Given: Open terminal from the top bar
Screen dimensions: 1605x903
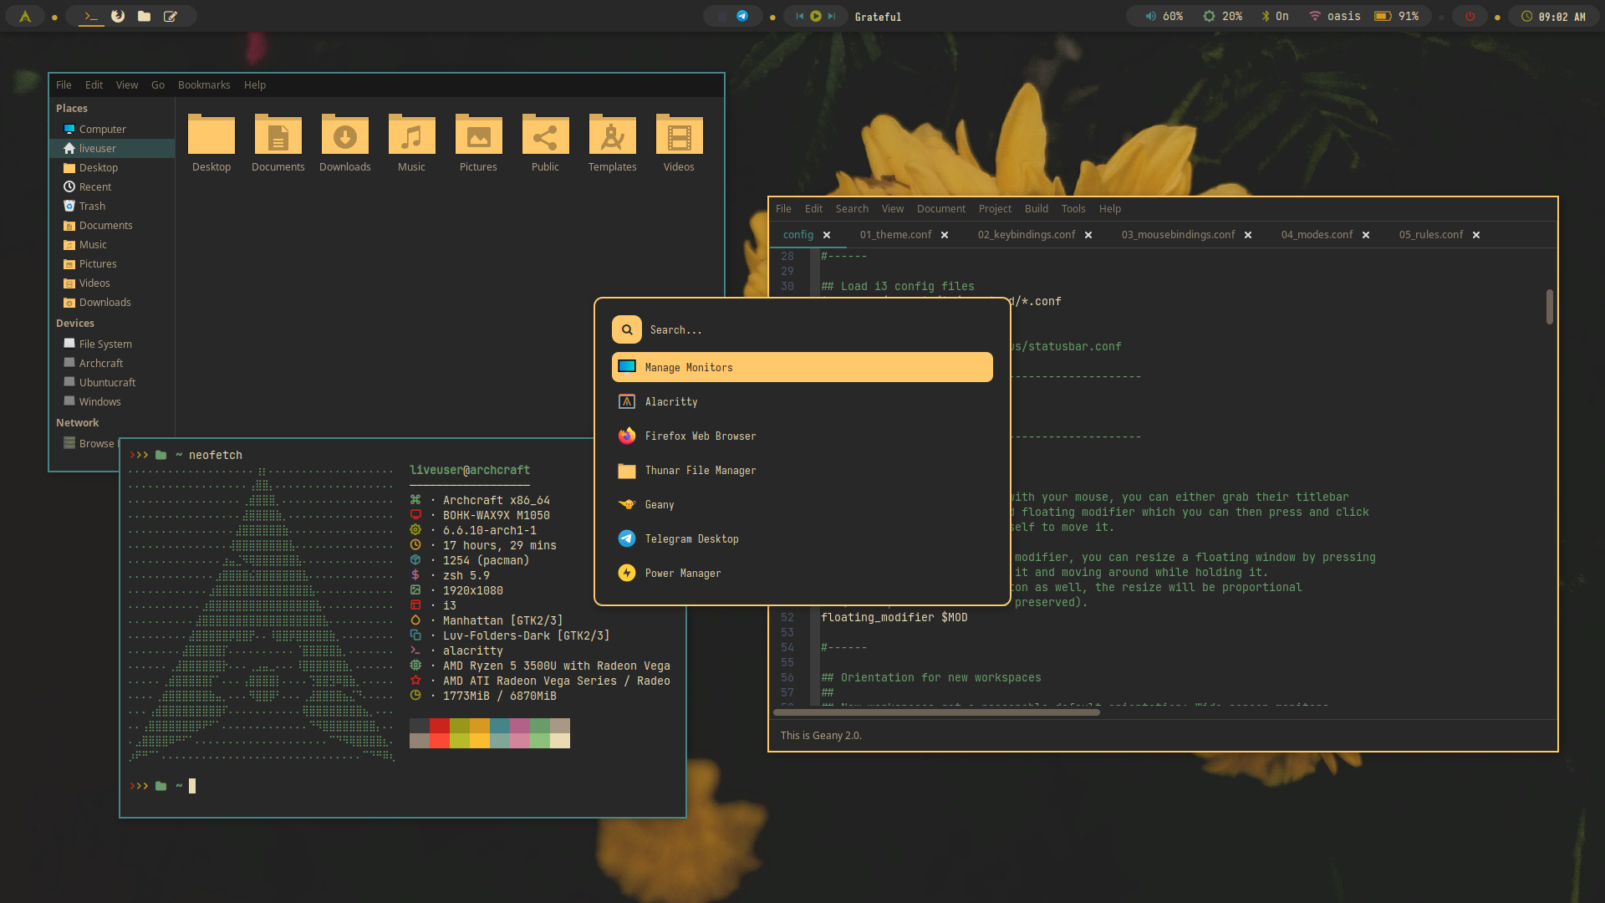Looking at the screenshot, I should (91, 16).
